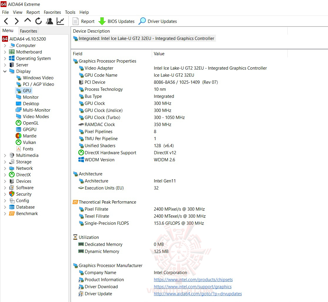Click the Vulkan icon
Viewport: 328px width, 302px height.
point(19,142)
